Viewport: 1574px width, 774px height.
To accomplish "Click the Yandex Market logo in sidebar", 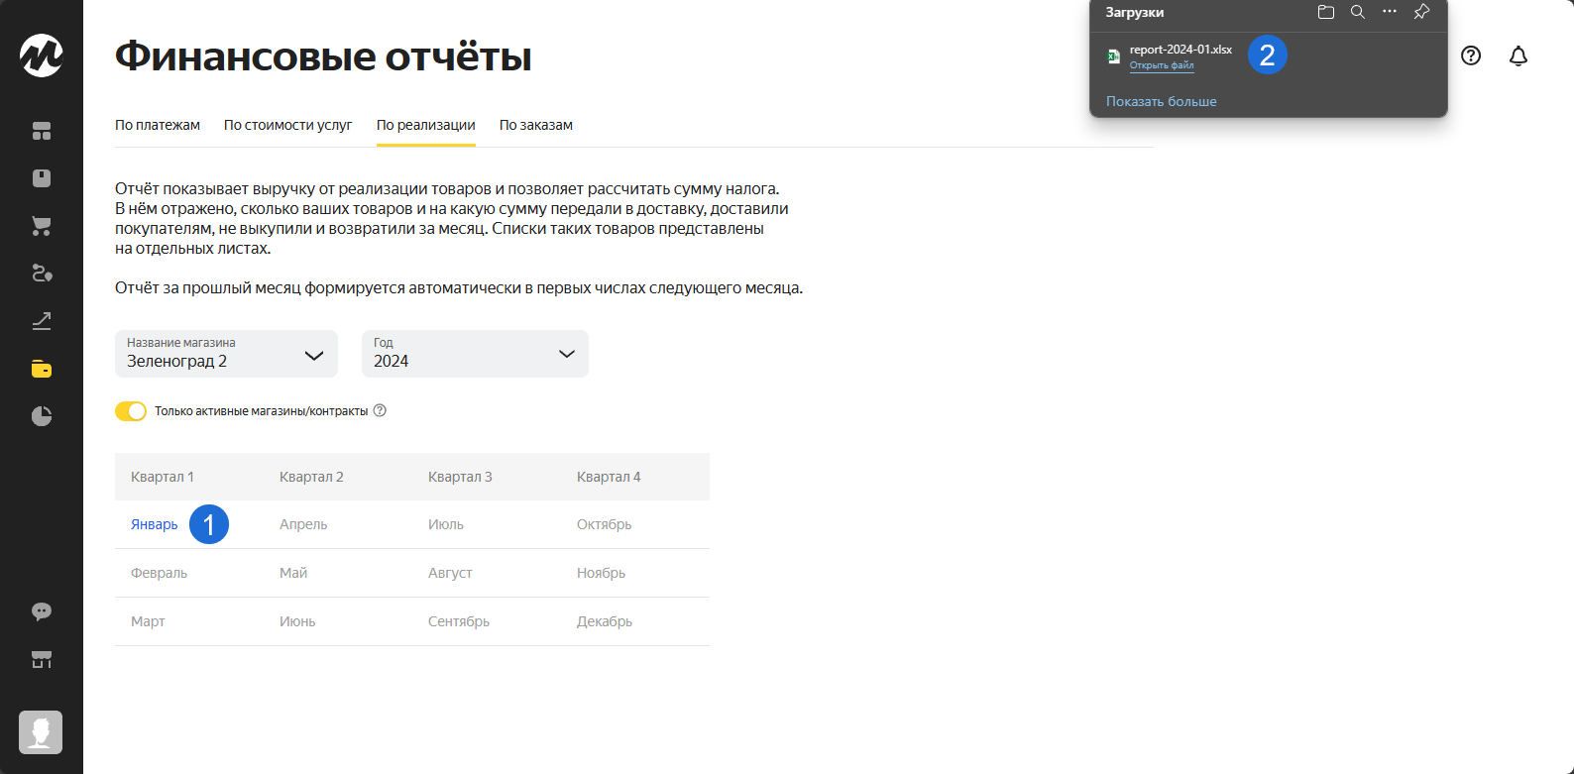I will click(x=42, y=55).
